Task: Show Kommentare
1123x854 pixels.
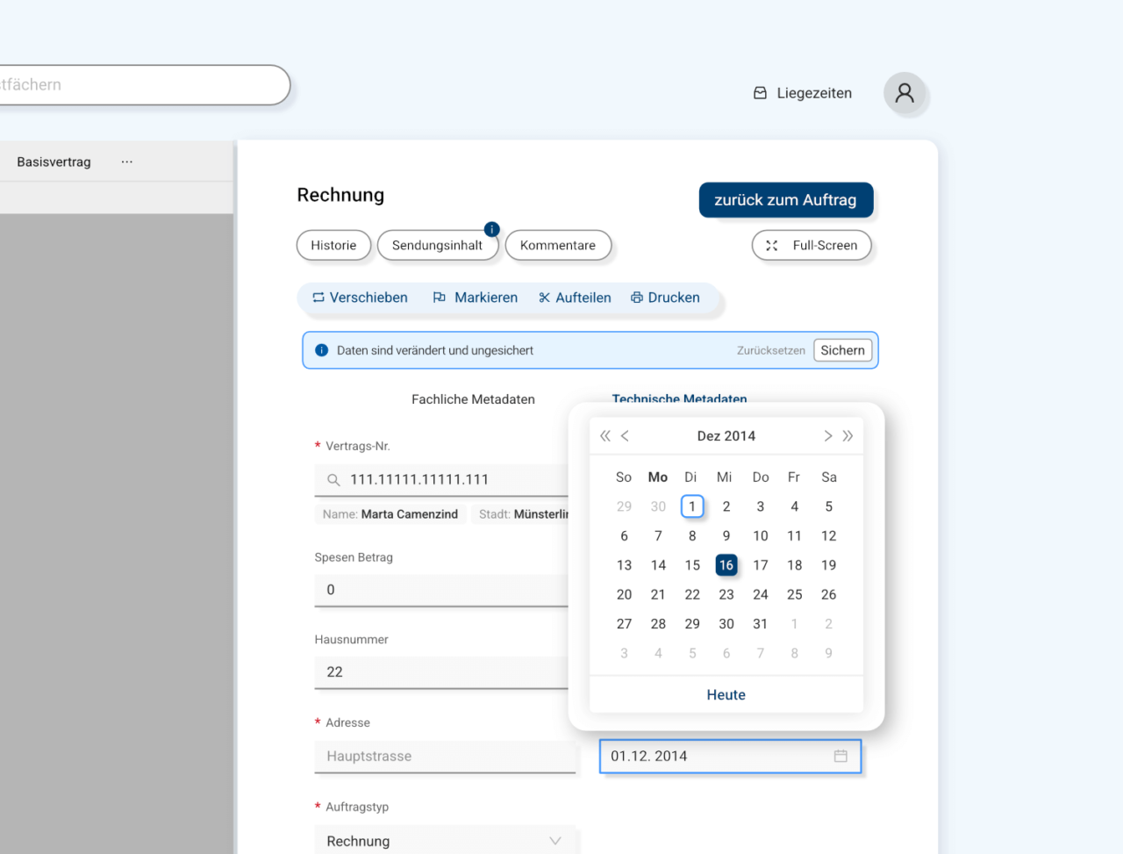Action: pyautogui.click(x=558, y=246)
